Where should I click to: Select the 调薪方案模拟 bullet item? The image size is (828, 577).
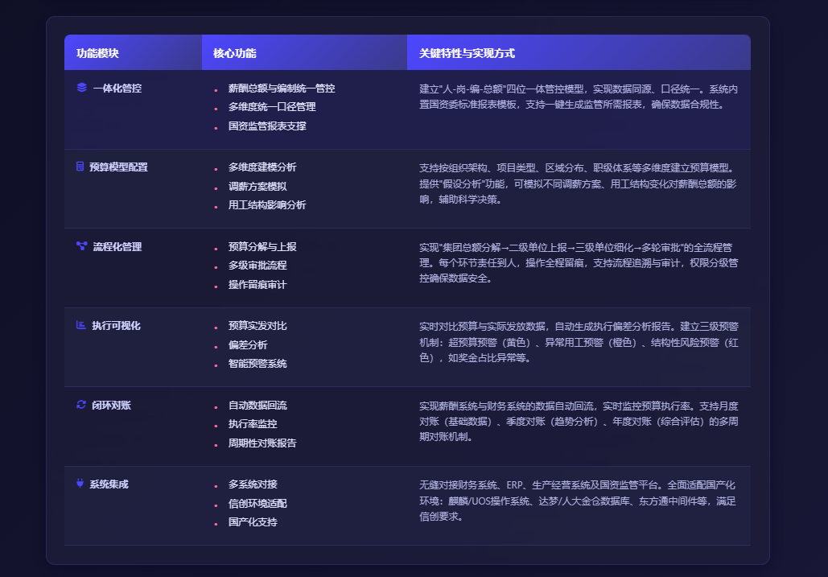257,187
